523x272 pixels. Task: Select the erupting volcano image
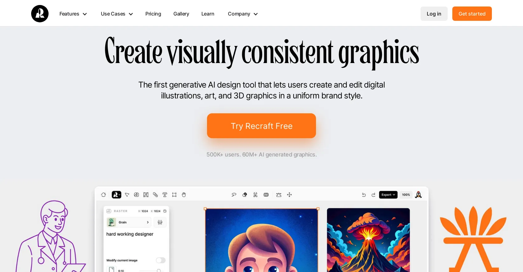(x=368, y=240)
